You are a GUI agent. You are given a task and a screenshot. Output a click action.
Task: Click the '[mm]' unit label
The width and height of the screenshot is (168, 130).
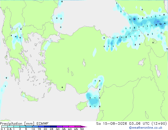[x=29, y=124]
